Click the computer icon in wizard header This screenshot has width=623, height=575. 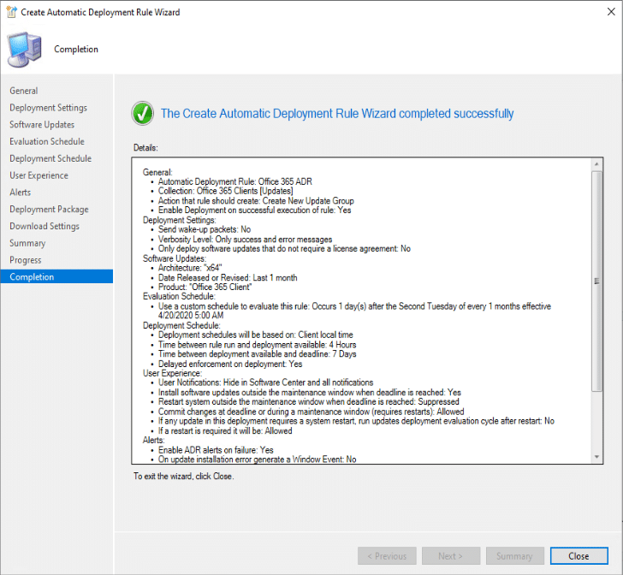pos(24,50)
